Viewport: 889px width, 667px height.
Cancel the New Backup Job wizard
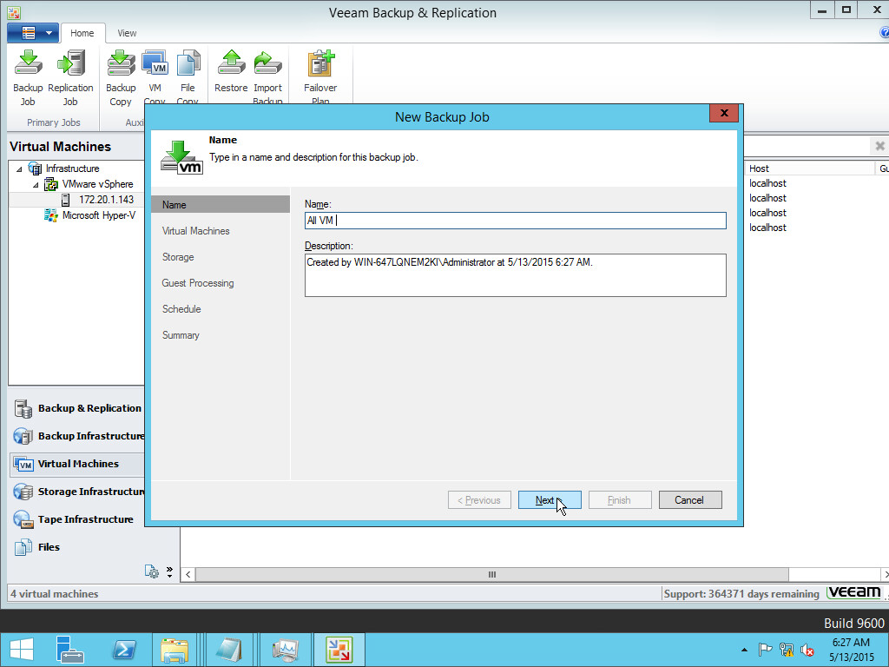coord(690,500)
